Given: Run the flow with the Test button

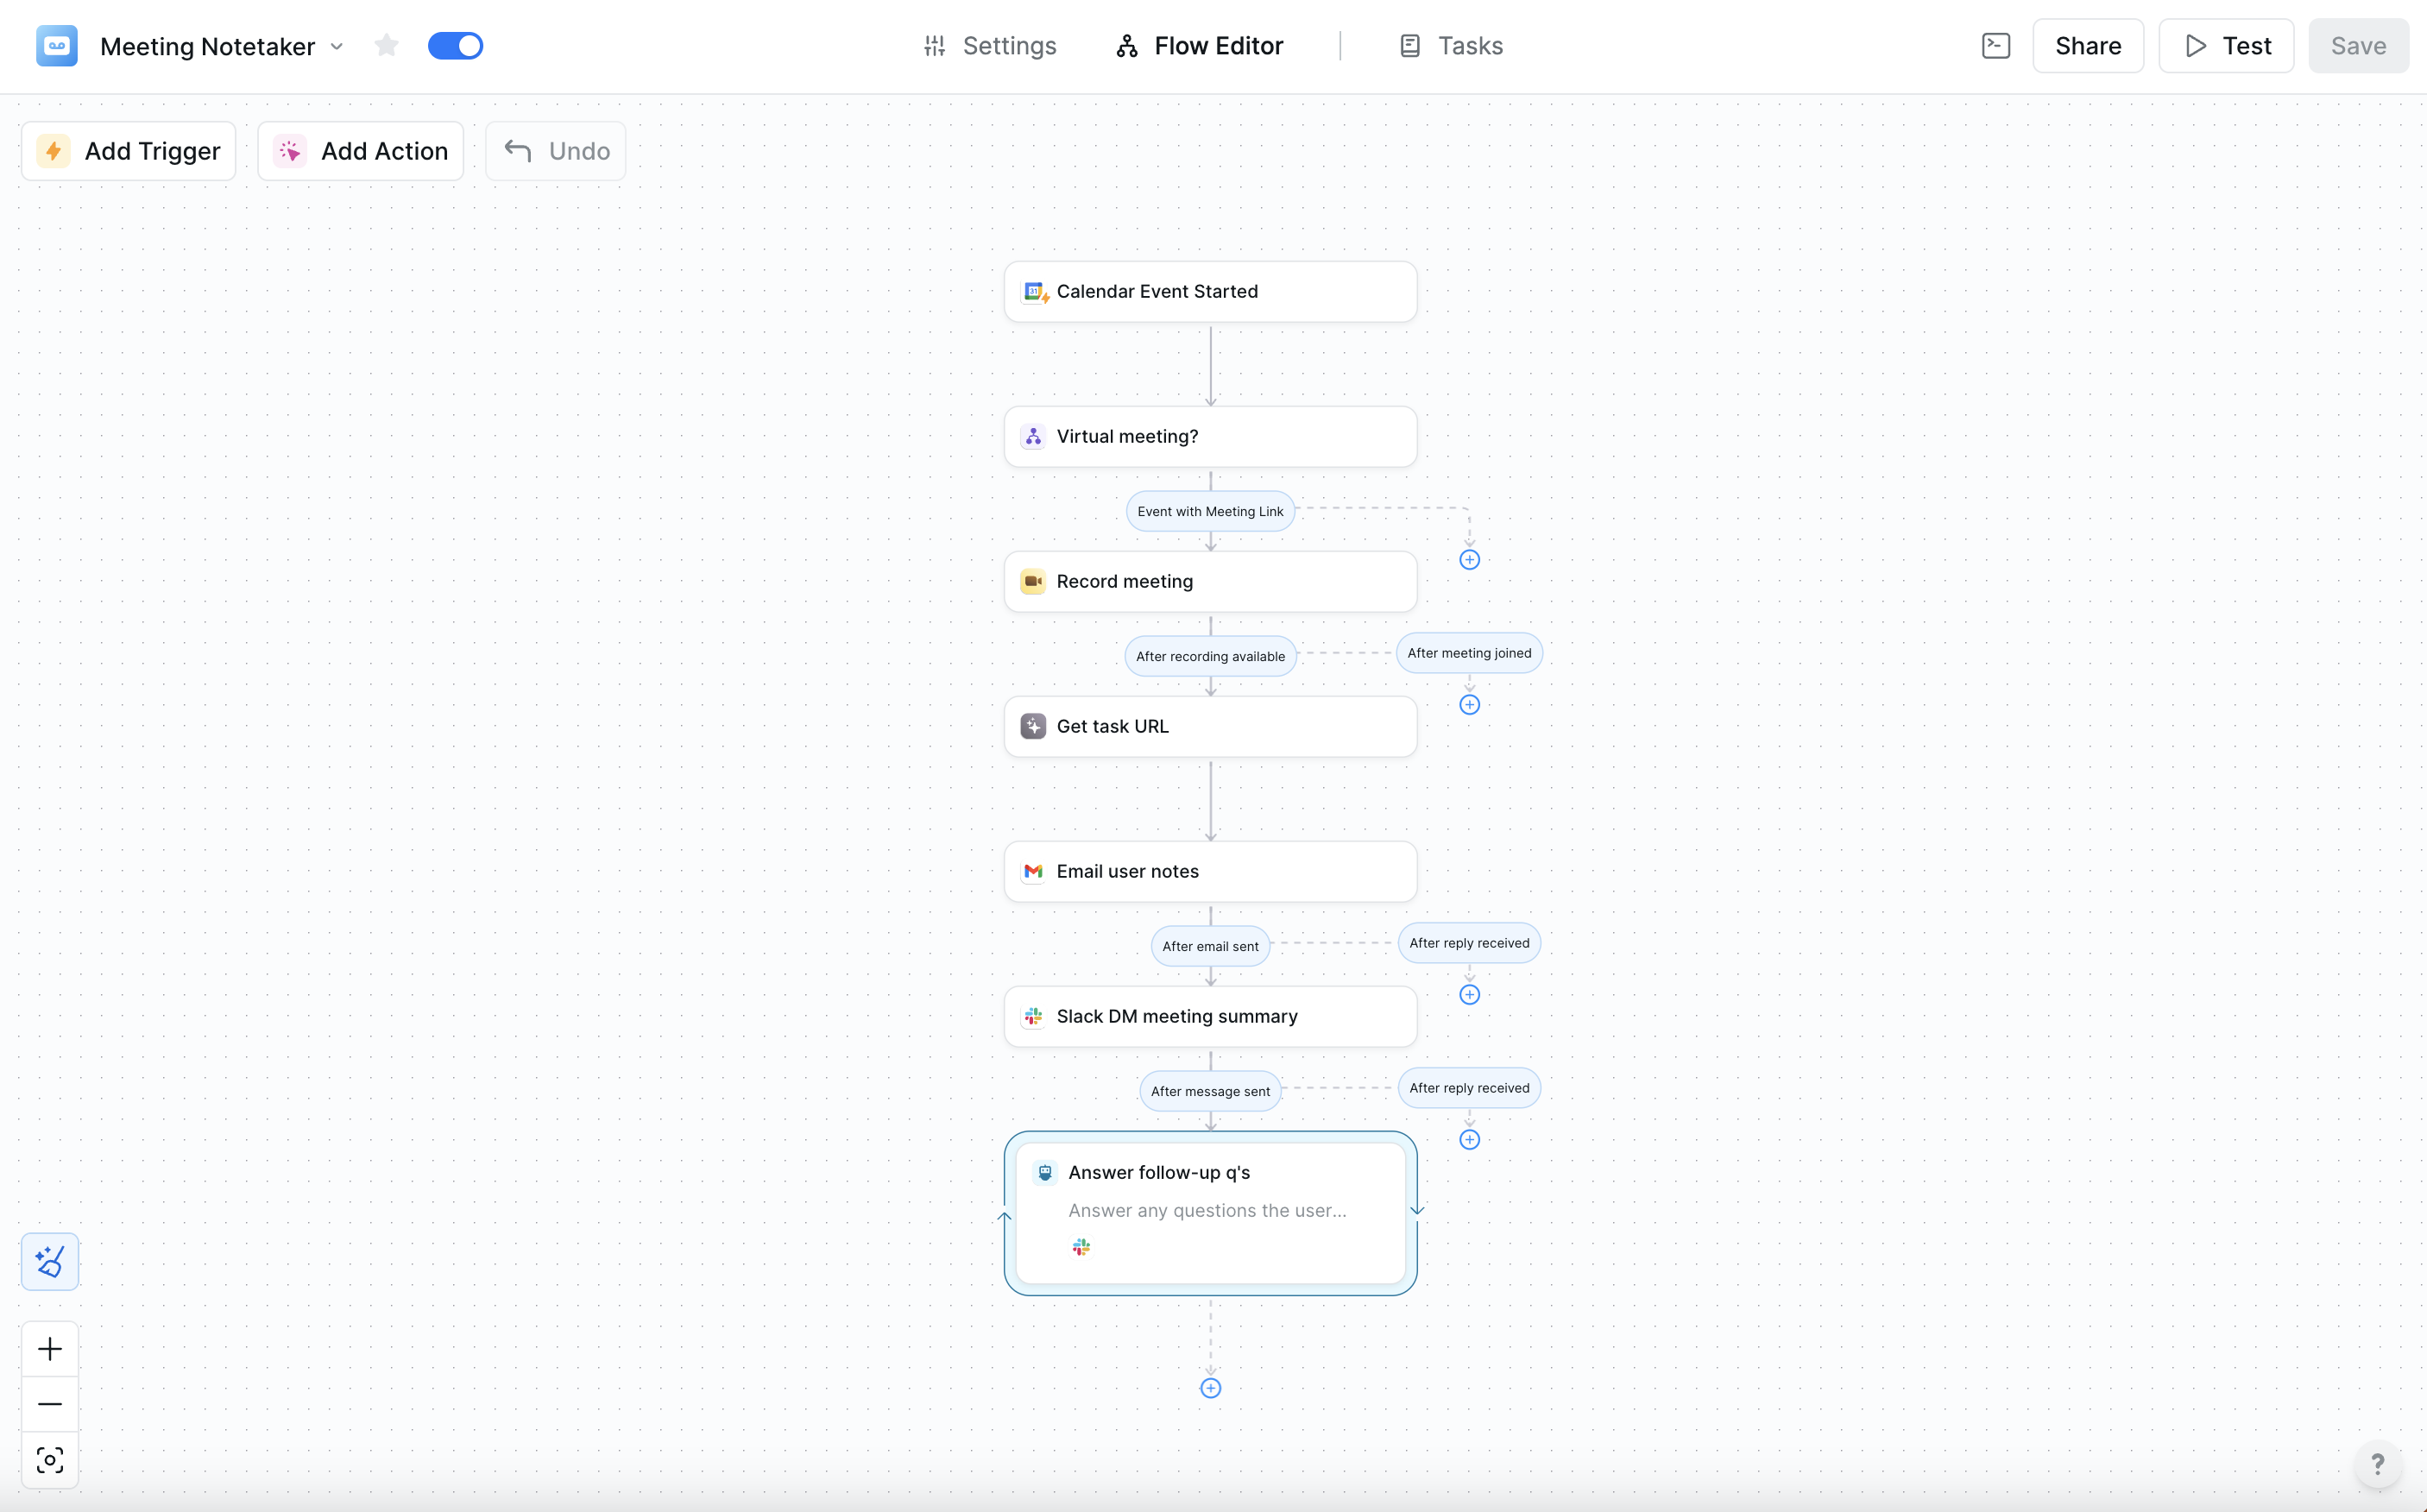Looking at the screenshot, I should click(x=2225, y=45).
